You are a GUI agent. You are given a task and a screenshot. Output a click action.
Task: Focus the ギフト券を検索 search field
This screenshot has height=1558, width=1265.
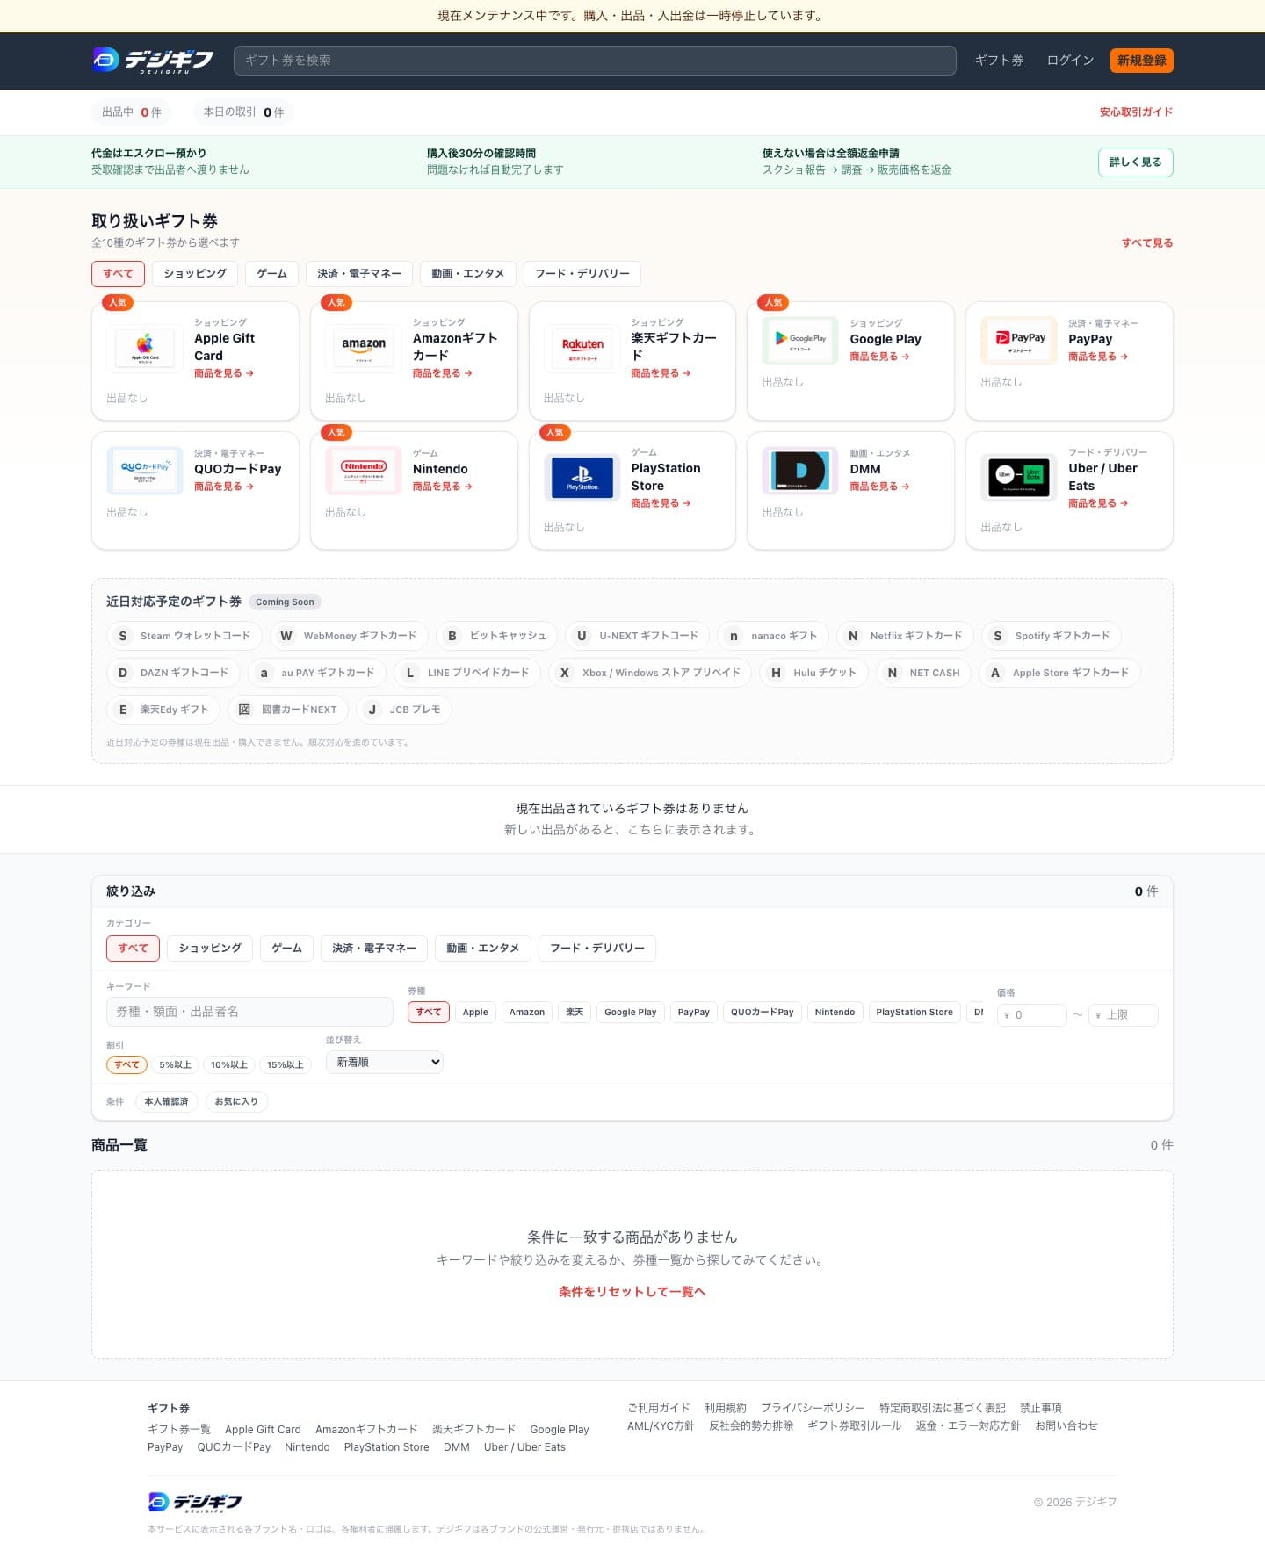click(x=595, y=61)
